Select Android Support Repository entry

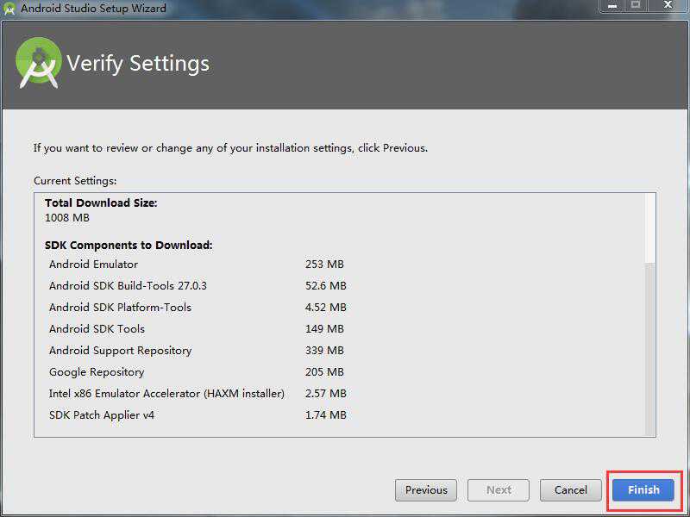point(120,351)
